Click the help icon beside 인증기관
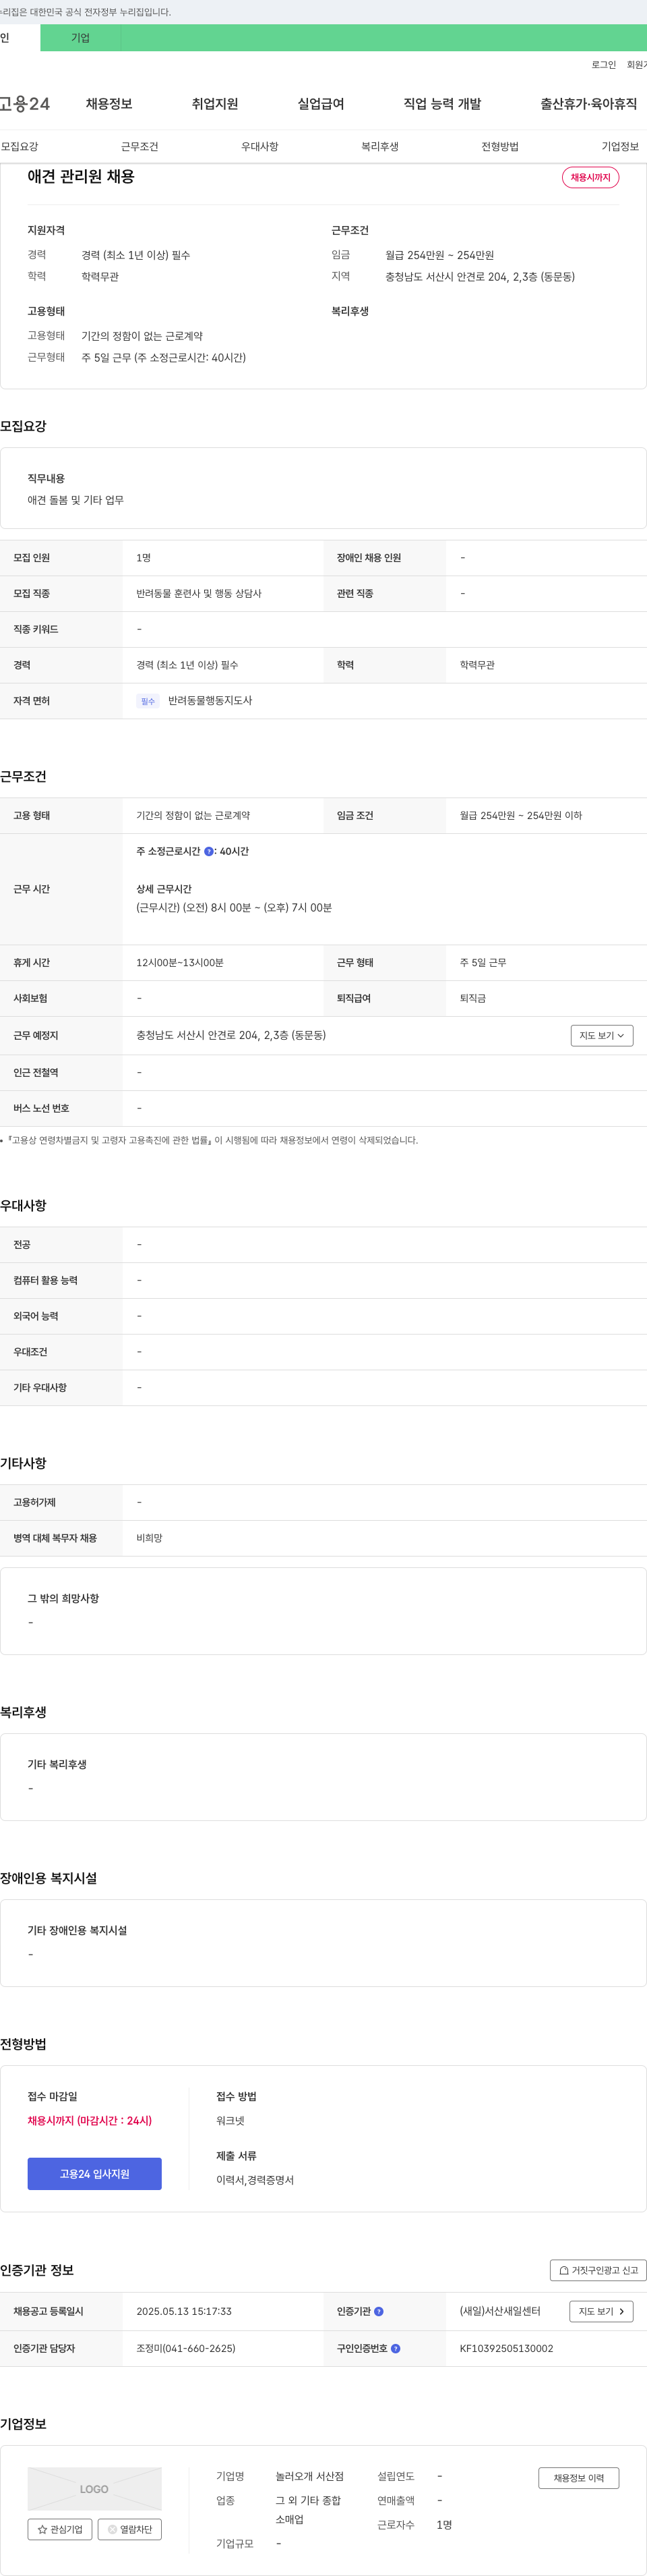The image size is (647, 2576). 378,2311
